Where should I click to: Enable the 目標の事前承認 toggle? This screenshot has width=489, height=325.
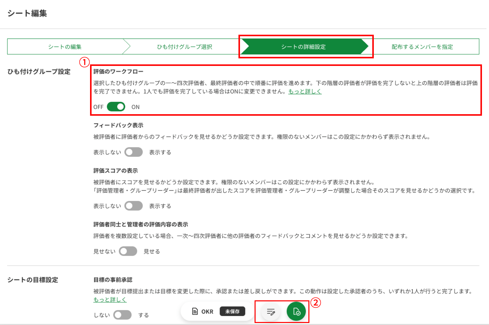(x=122, y=315)
